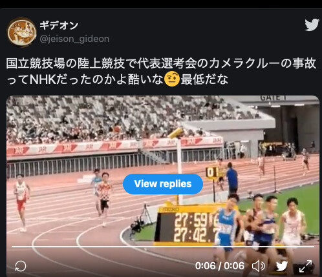The height and width of the screenshot is (277, 322).
Task: Expand the video to fullscreen
Action: click(306, 266)
